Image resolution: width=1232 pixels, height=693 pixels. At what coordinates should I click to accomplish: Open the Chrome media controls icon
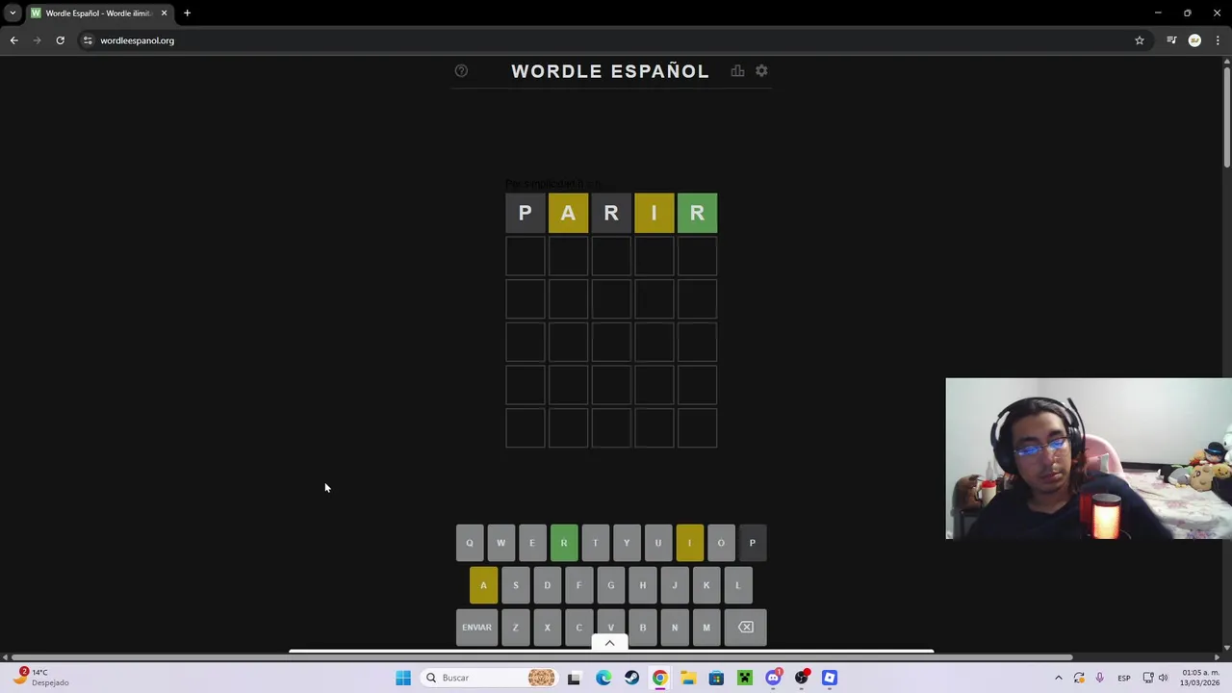(x=1171, y=40)
